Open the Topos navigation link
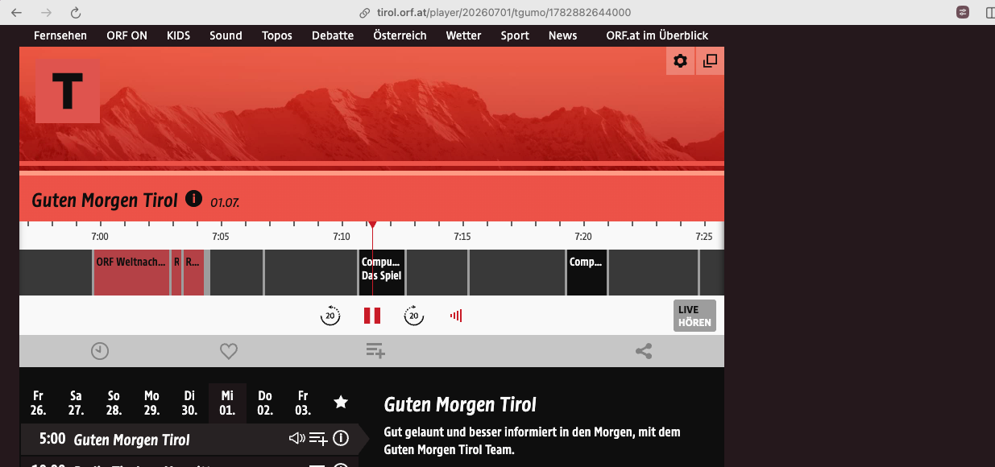995x467 pixels. (x=277, y=35)
